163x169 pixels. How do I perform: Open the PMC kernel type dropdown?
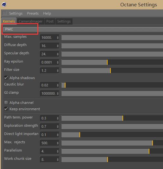pyautogui.click(x=83, y=29)
